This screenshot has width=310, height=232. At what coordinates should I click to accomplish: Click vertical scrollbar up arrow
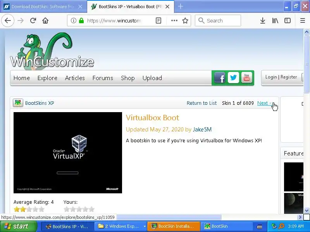click(x=307, y=32)
